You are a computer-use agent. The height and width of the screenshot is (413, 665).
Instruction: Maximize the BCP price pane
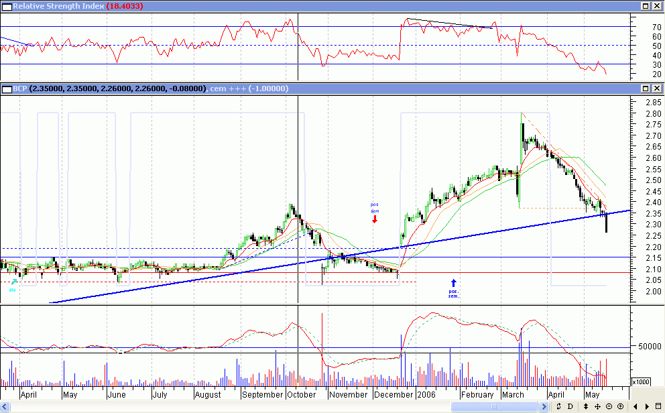tap(646, 88)
